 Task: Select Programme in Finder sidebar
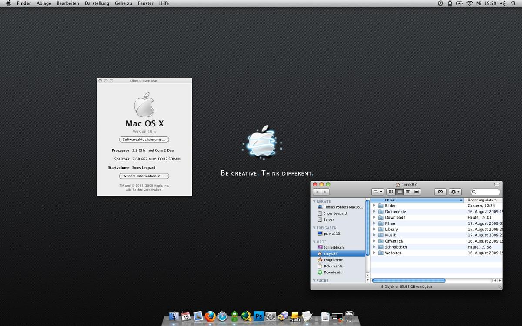333,260
